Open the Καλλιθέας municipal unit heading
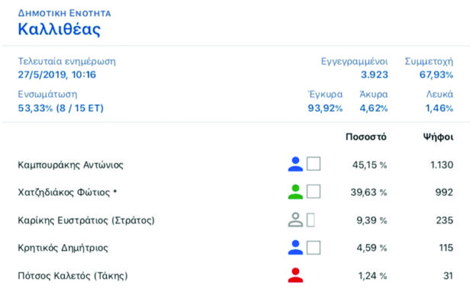 tap(60, 30)
